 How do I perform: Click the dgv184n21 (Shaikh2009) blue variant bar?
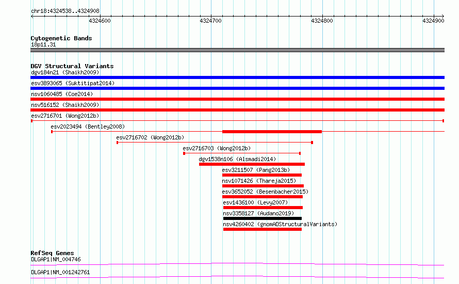click(237, 77)
